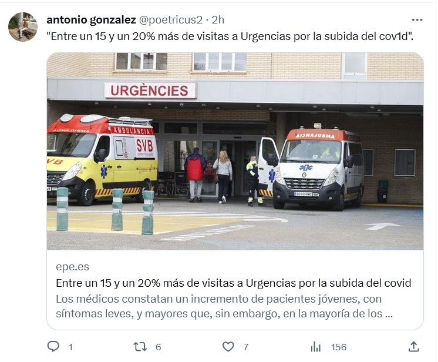
Task: Click the epe.es domain label
Action: tap(72, 267)
